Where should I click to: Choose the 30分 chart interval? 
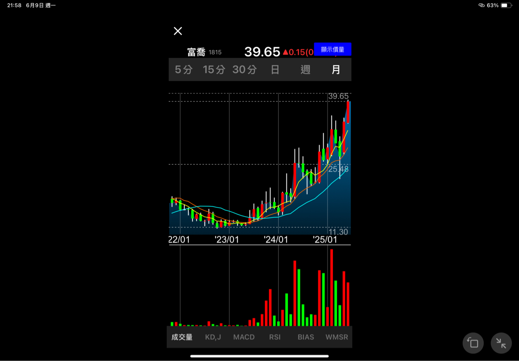244,70
